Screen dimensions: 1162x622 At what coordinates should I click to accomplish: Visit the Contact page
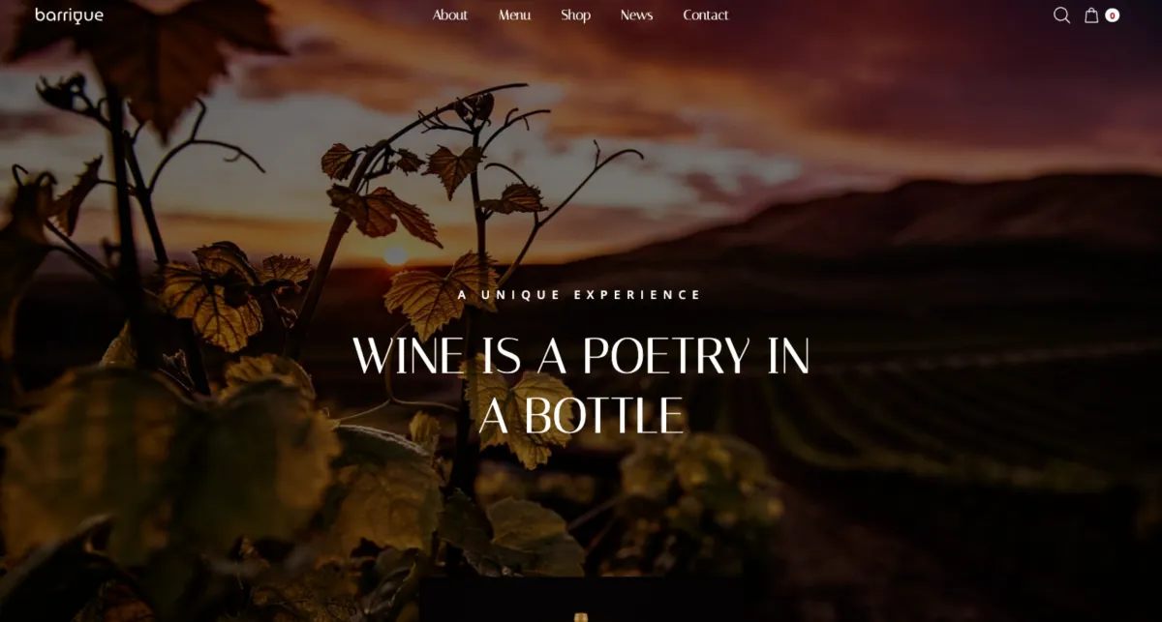[706, 15]
